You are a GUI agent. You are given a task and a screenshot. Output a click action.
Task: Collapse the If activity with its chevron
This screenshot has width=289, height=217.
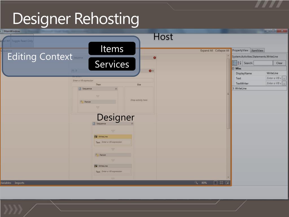click(153, 71)
